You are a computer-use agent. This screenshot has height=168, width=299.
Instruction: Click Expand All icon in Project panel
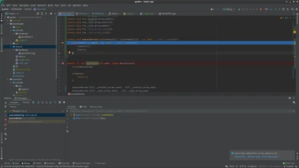click(x=42, y=14)
